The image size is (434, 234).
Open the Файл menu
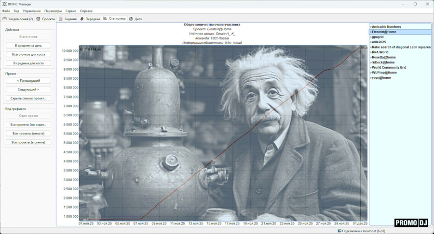pyautogui.click(x=6, y=11)
